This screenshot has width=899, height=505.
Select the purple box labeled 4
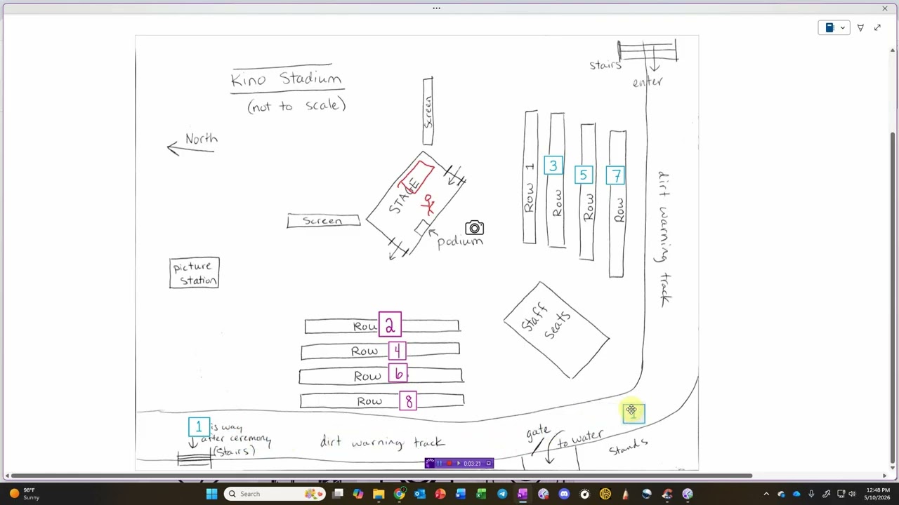tap(397, 350)
